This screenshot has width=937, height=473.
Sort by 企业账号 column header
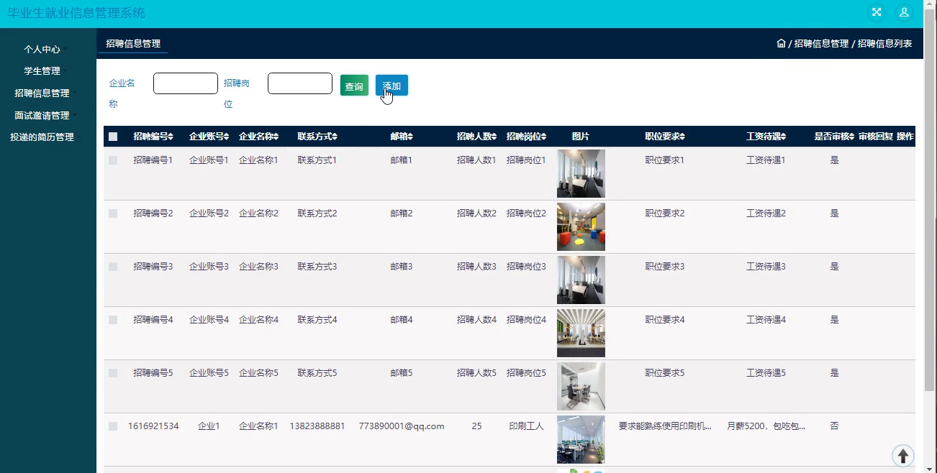pyautogui.click(x=209, y=137)
